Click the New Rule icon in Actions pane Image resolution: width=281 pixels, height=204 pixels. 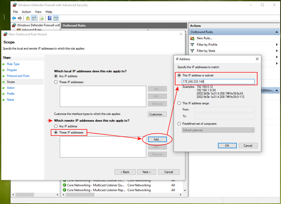click(192, 38)
